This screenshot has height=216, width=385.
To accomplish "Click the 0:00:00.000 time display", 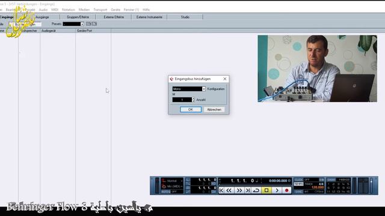I will coord(278,181).
